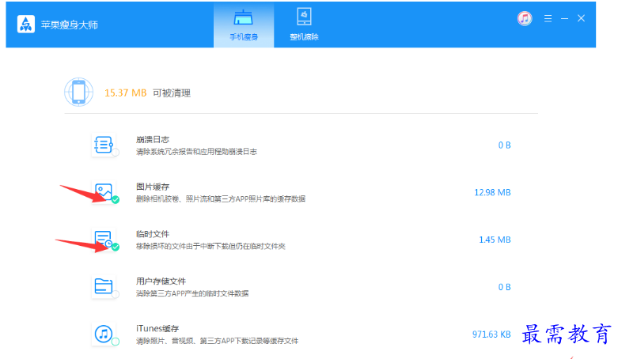The image size is (618, 359).
Task: Click the 图片缓存 picture icon
Action: (x=103, y=192)
